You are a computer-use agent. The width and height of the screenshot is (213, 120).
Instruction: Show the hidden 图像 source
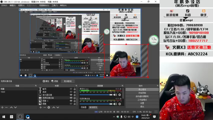coord(71,104)
